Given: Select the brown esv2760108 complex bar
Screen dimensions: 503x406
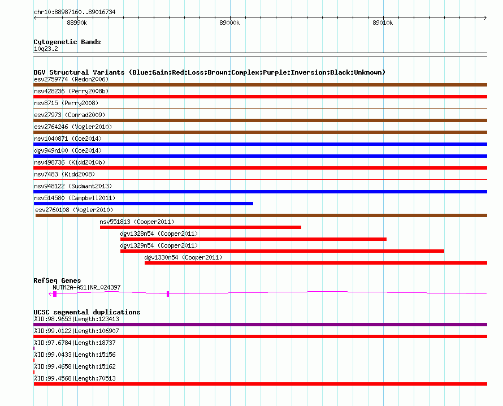Looking at the screenshot, I should pyautogui.click(x=261, y=215).
